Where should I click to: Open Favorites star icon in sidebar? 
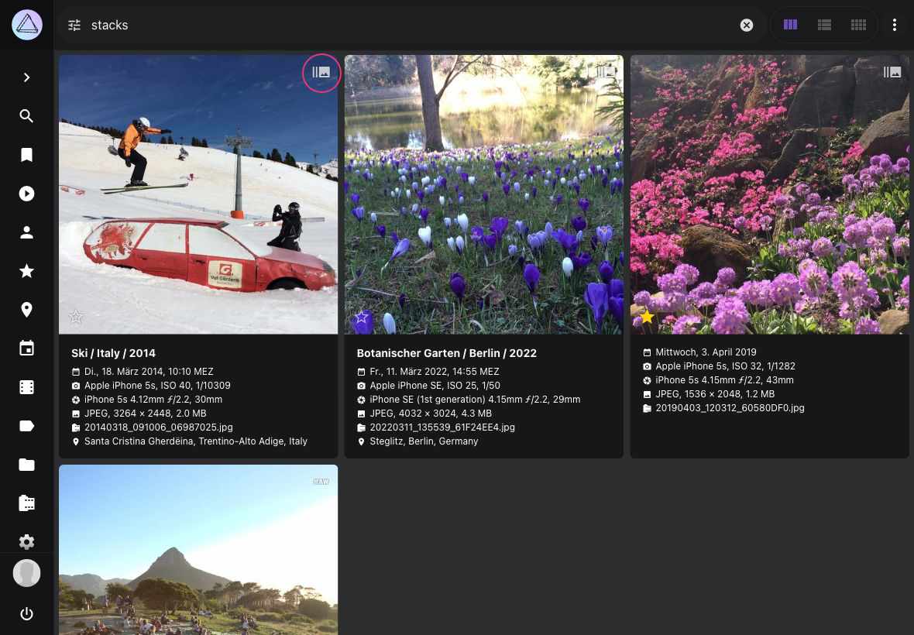27,271
